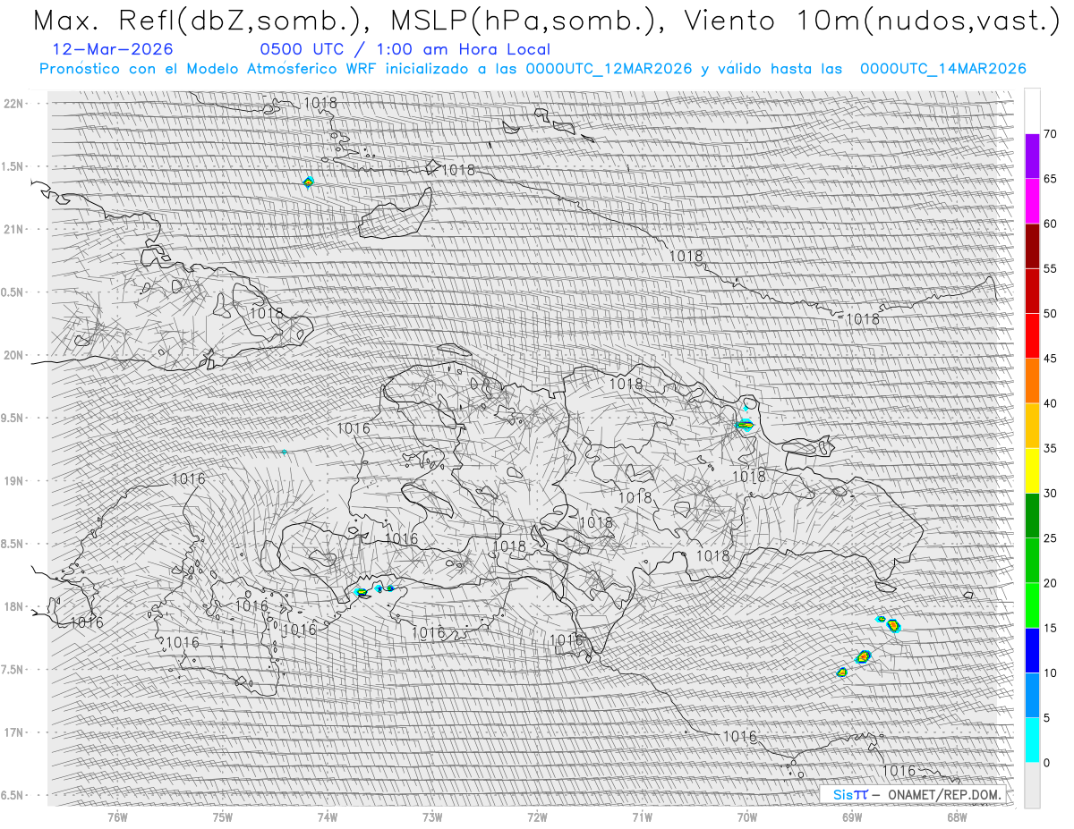Click the color scale label "70"

click(x=1050, y=134)
